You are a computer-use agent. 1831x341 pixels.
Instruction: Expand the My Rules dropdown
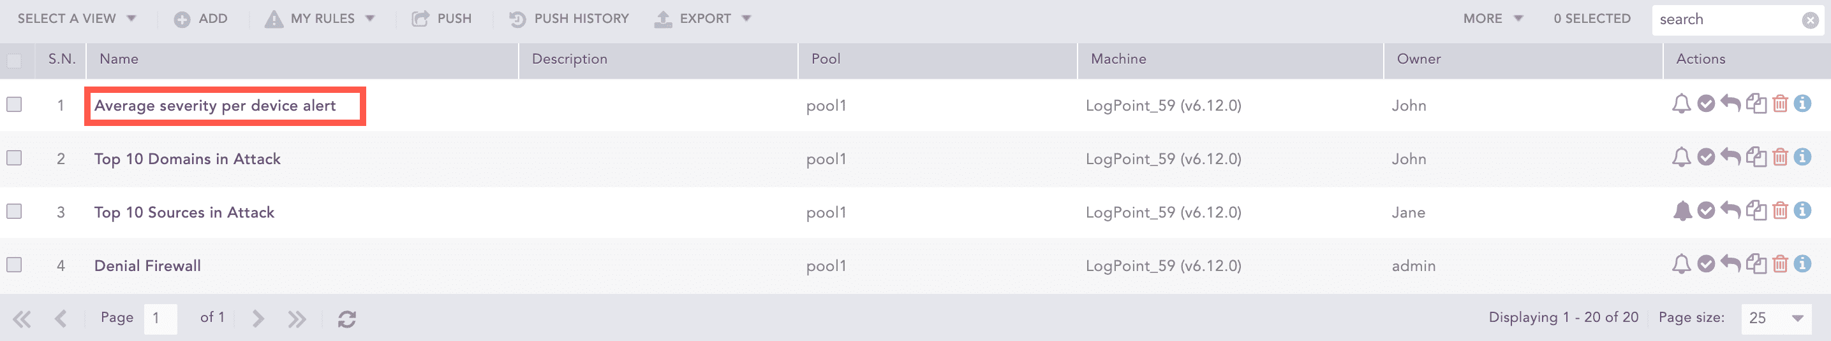pyautogui.click(x=320, y=19)
